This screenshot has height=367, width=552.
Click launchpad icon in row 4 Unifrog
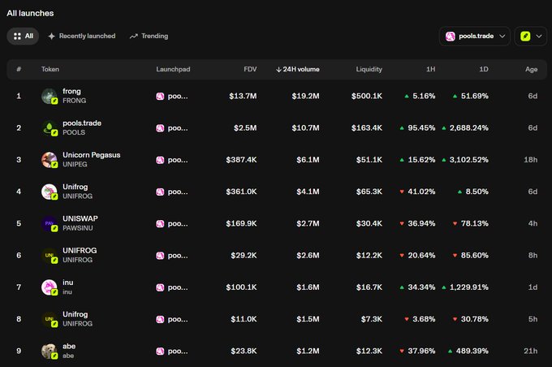tap(160, 192)
